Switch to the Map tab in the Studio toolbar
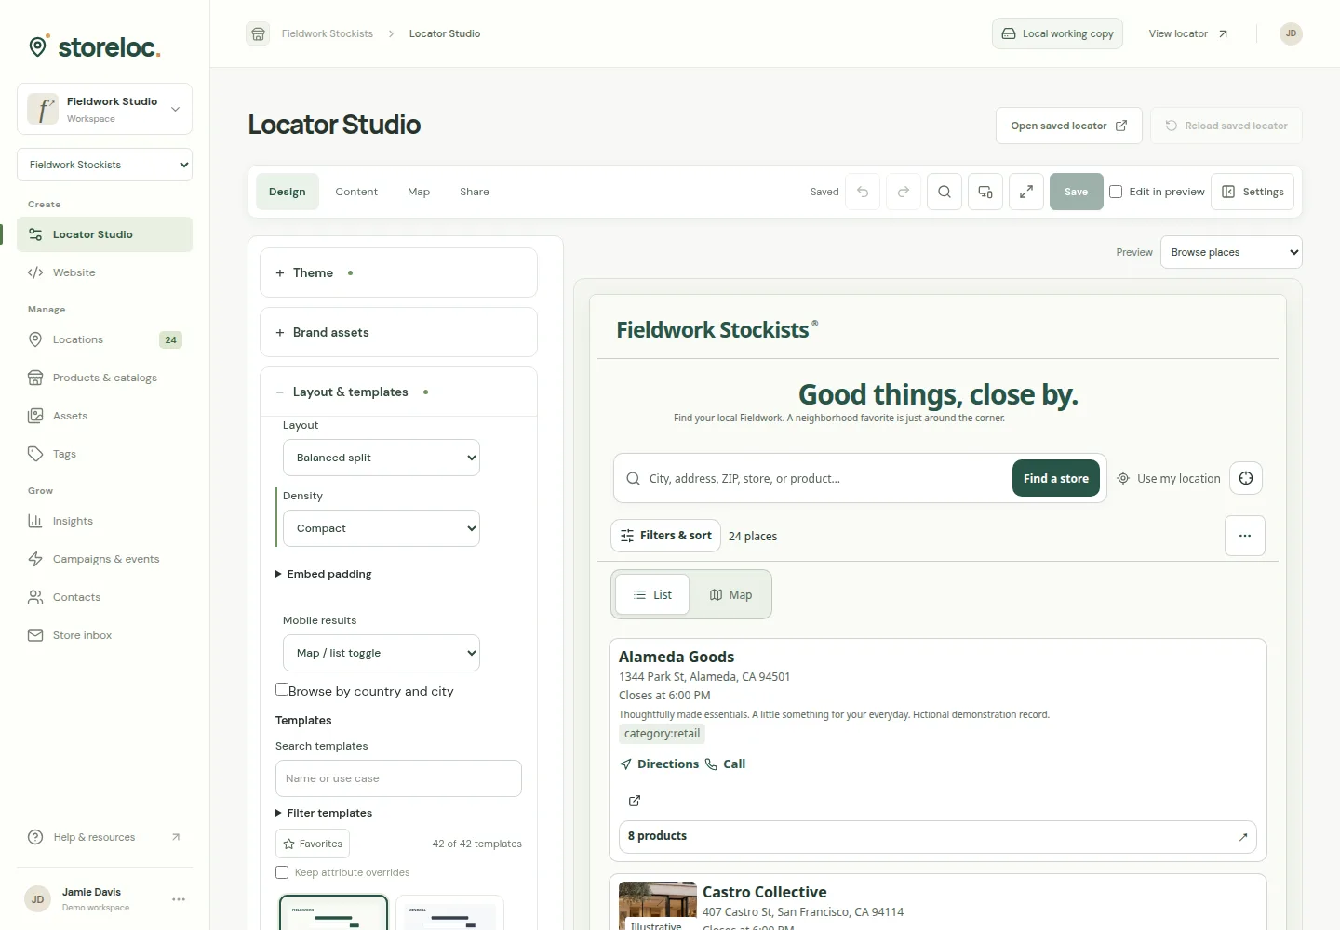 point(419,192)
